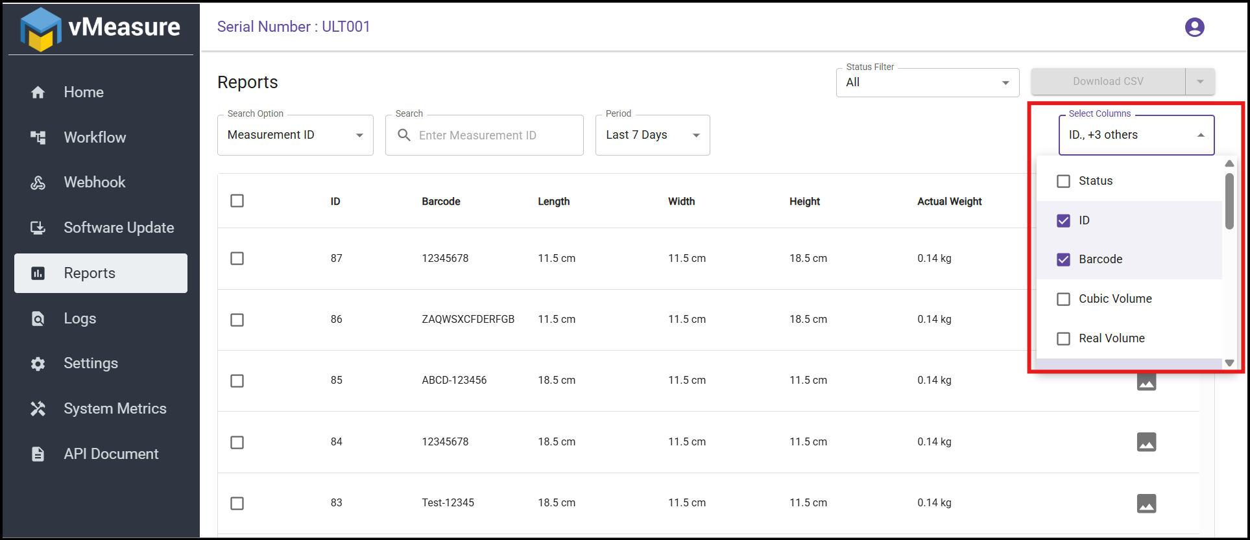Click the column list scroll-down arrow
Screen dimensions: 1250x540
[x=1229, y=363]
